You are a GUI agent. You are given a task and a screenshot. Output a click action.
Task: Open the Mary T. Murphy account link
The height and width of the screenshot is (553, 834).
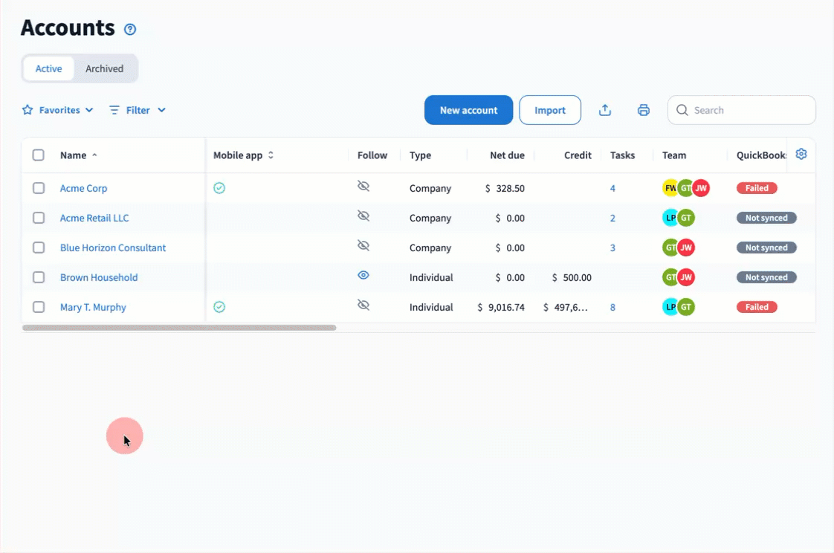93,307
